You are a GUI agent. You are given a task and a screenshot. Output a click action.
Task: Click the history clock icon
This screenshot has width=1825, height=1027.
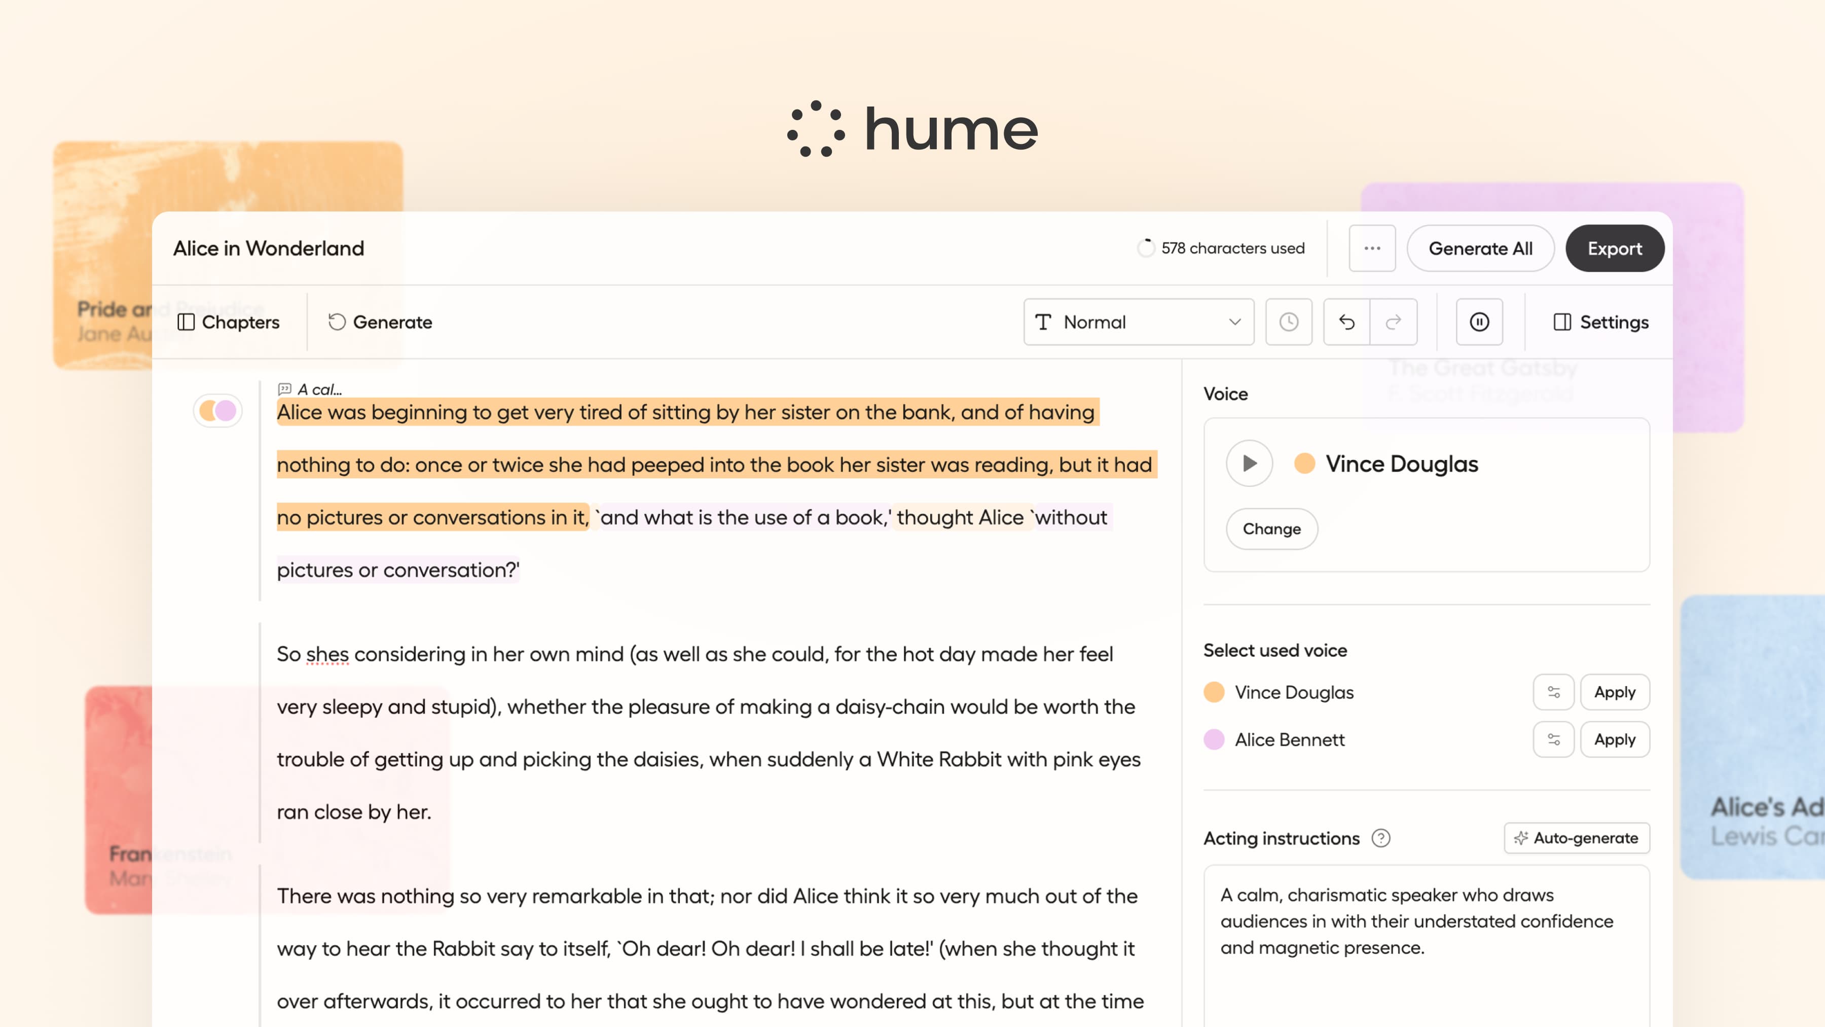coord(1288,322)
